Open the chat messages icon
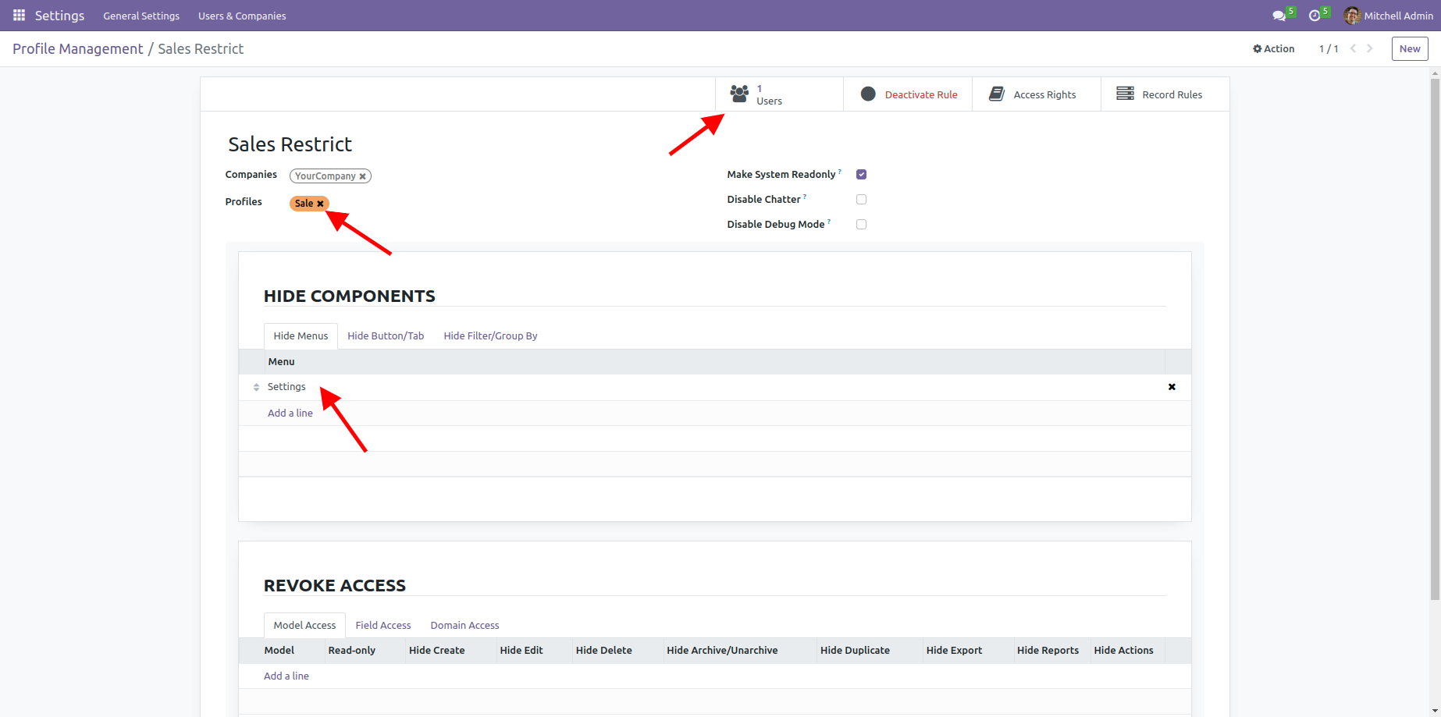The image size is (1441, 717). [1279, 16]
